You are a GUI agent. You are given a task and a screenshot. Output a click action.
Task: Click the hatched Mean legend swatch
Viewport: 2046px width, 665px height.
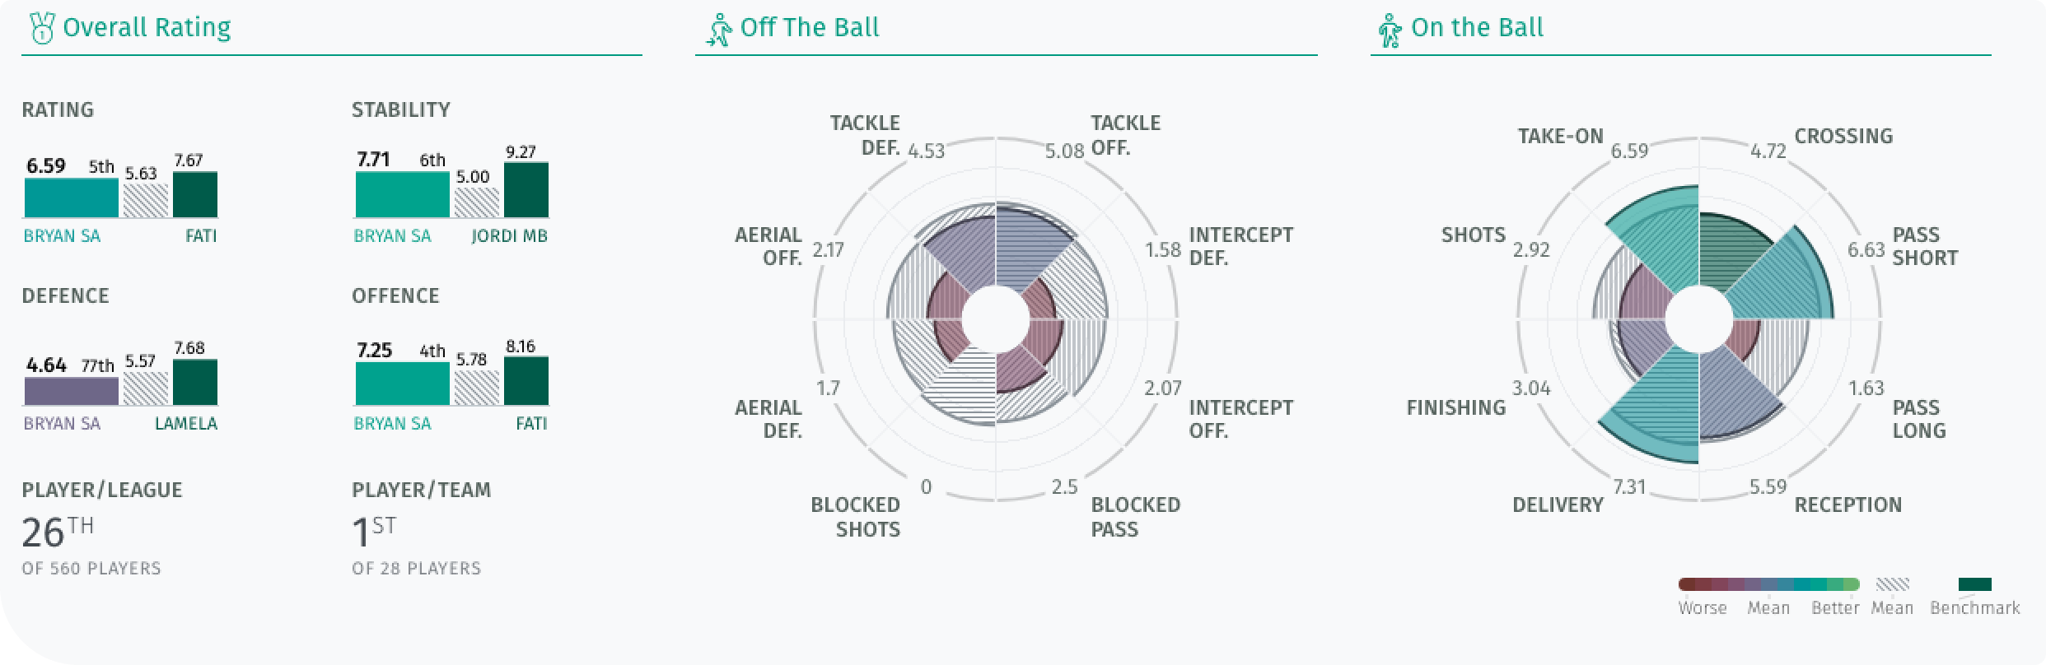coord(1892,584)
